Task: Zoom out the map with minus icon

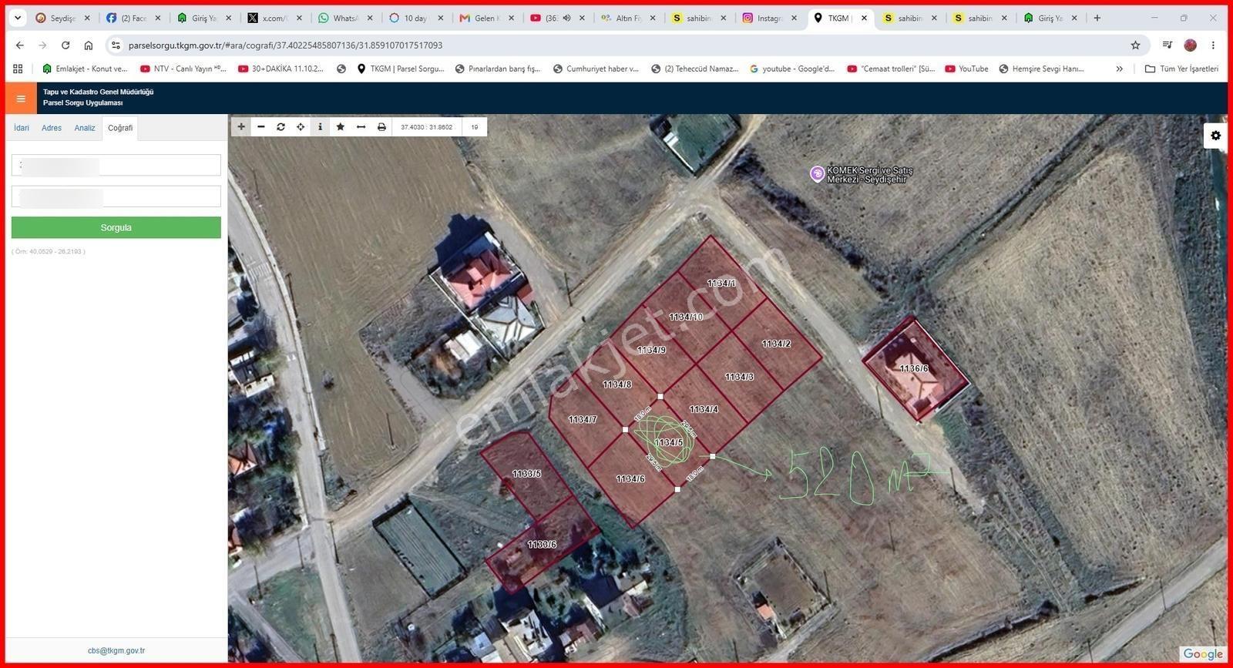Action: 261,127
